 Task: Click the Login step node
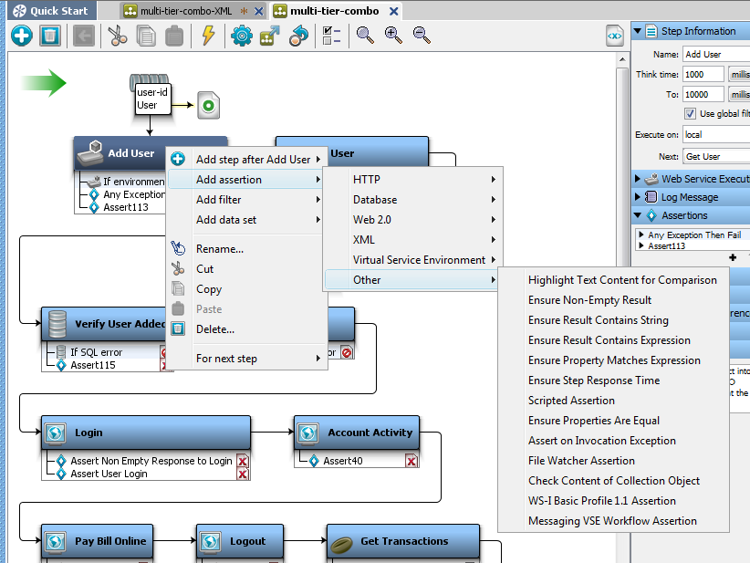tap(146, 433)
